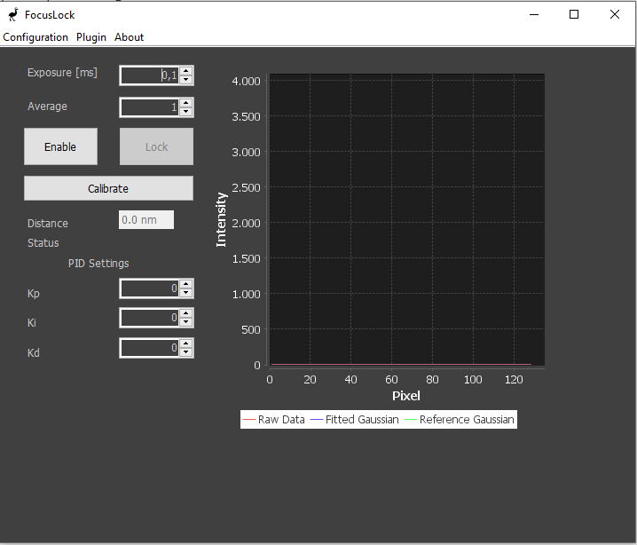Viewport: 637px width, 545px height.
Task: Decrease the Exposure value using the down arrow
Action: click(186, 79)
